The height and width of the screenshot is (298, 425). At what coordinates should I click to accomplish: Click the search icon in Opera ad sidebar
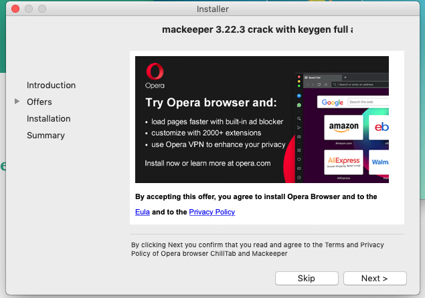pos(299,118)
